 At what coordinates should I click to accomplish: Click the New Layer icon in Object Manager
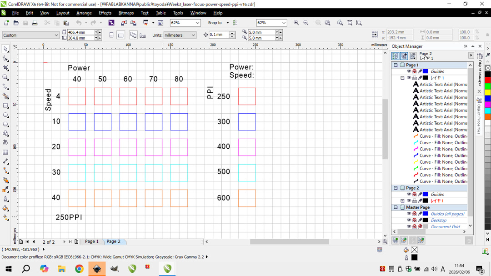pos(396,241)
